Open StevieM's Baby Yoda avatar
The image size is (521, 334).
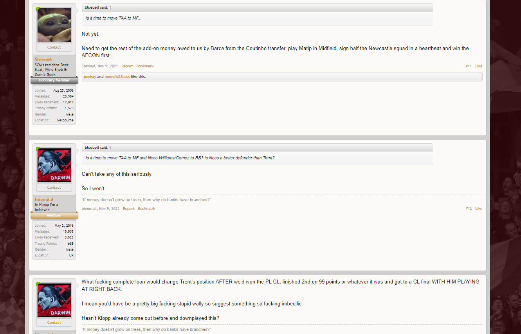pos(54,25)
